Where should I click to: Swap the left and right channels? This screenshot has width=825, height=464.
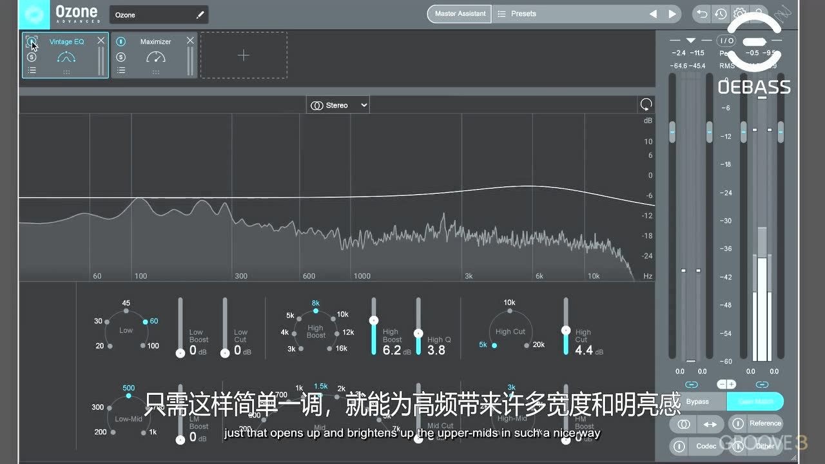[x=710, y=424]
